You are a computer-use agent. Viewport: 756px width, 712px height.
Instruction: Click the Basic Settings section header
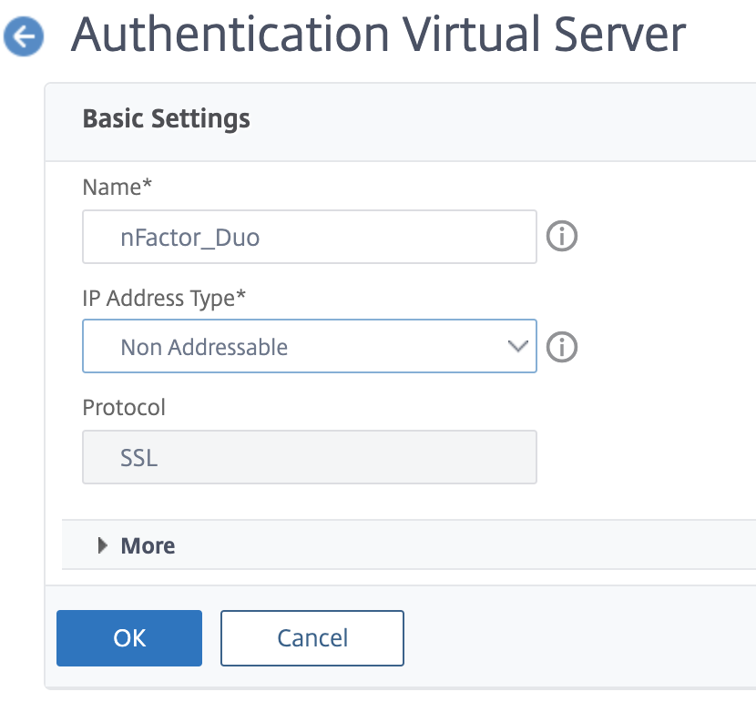point(166,118)
